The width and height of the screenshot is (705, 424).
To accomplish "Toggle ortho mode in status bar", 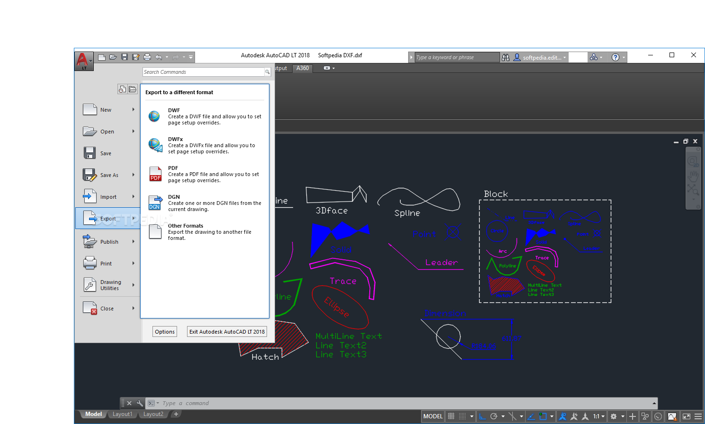I will [x=482, y=416].
